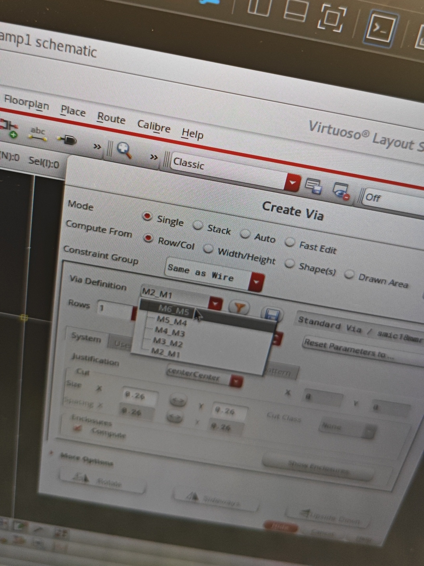Click the size X/Y link icon

[x=177, y=401]
